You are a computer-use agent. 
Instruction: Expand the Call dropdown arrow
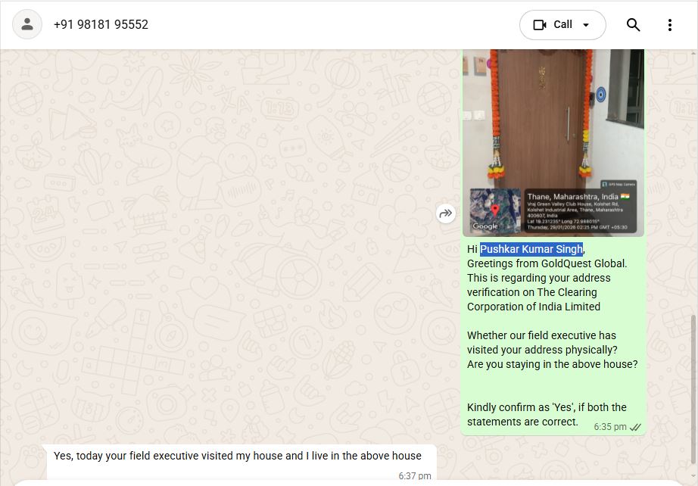(586, 25)
